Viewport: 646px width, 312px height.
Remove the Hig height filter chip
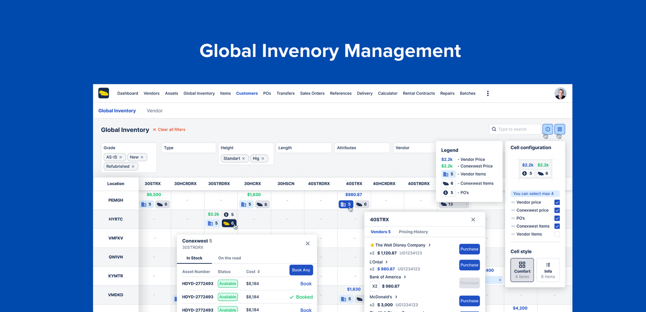click(x=263, y=158)
